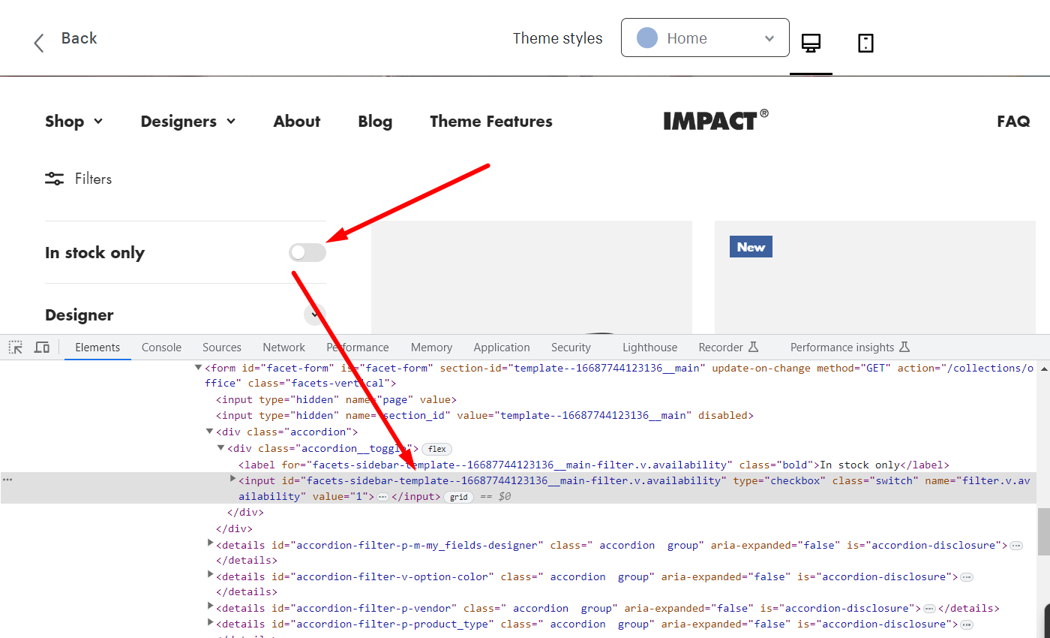The height and width of the screenshot is (638, 1050).
Task: Select the hidden input name page line
Action: coord(336,400)
